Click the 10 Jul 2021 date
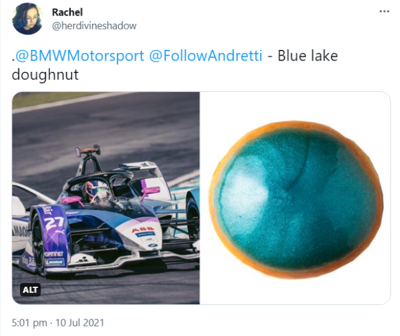Screen dimensions: 400x336 (x=79, y=323)
